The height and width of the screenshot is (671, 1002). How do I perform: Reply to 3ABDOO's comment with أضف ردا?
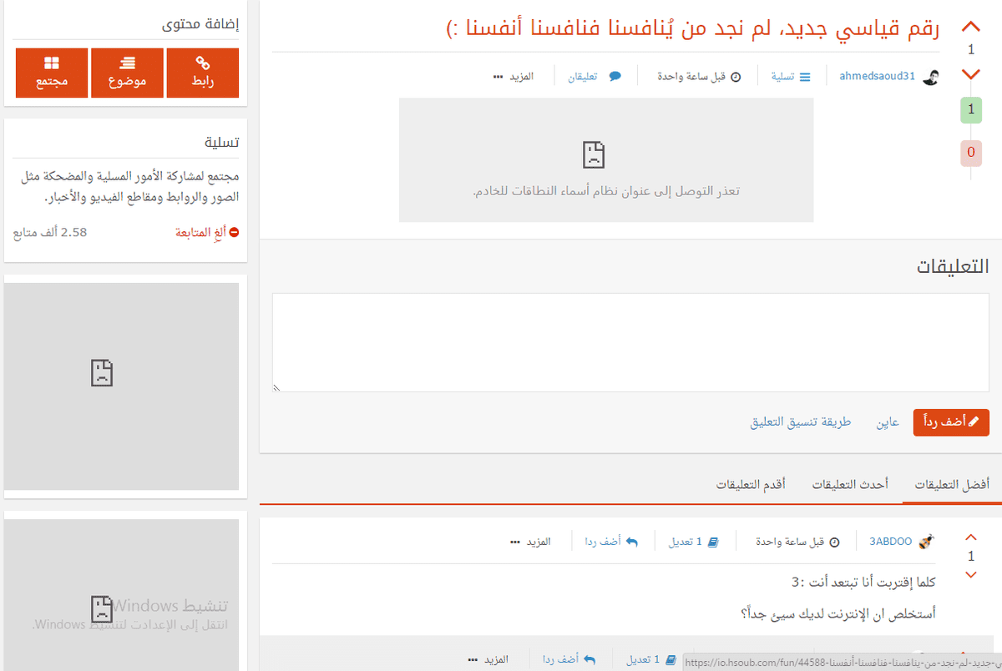pos(611,542)
